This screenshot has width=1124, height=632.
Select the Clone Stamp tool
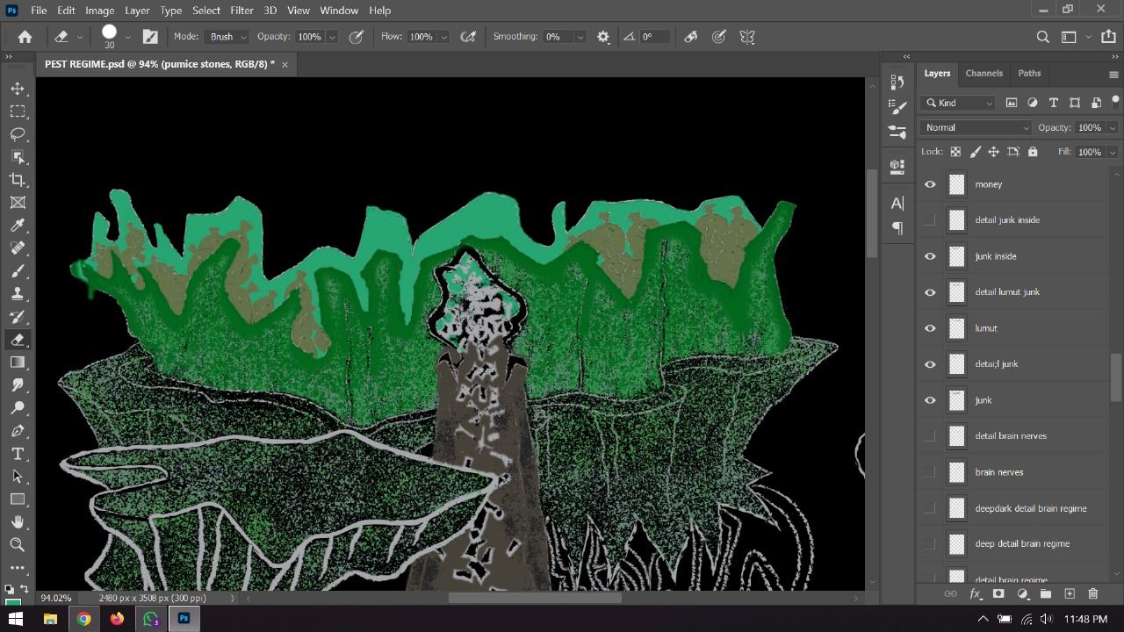(x=18, y=294)
